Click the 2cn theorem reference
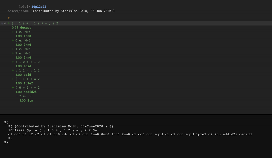This screenshot has width=272, height=158. (x=30, y=100)
